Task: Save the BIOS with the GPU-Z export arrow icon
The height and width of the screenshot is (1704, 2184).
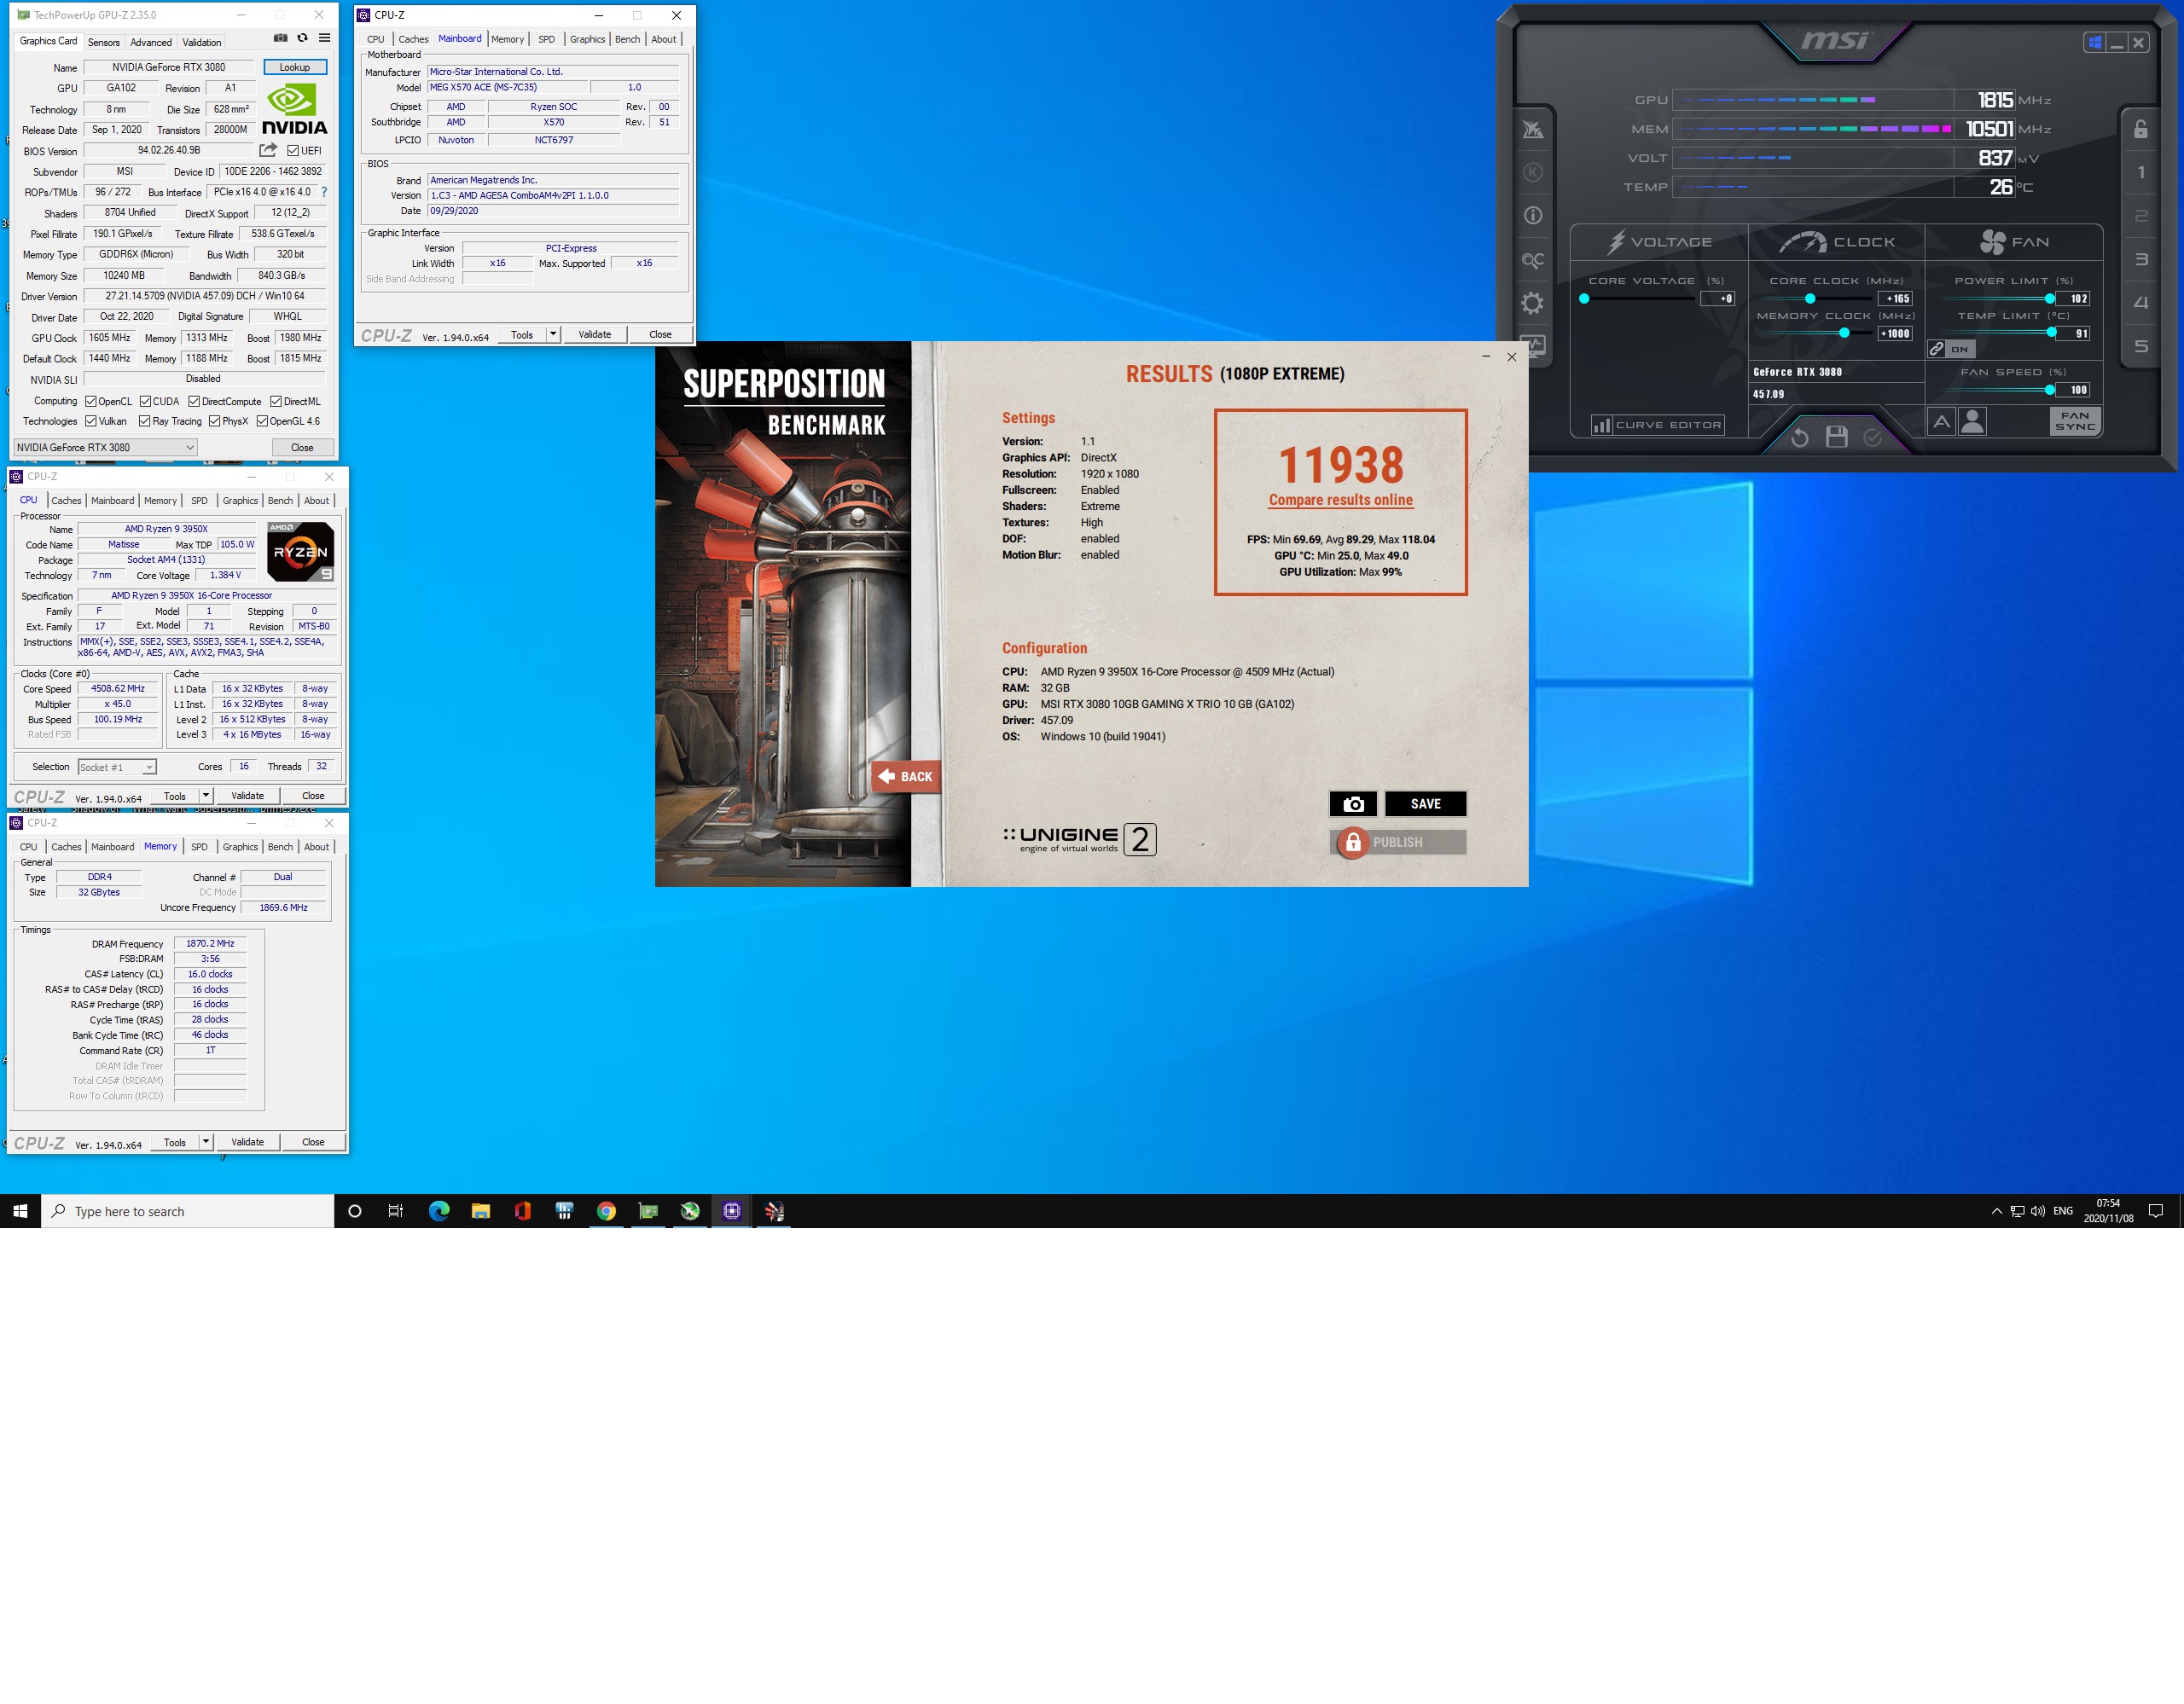Action: tap(268, 150)
